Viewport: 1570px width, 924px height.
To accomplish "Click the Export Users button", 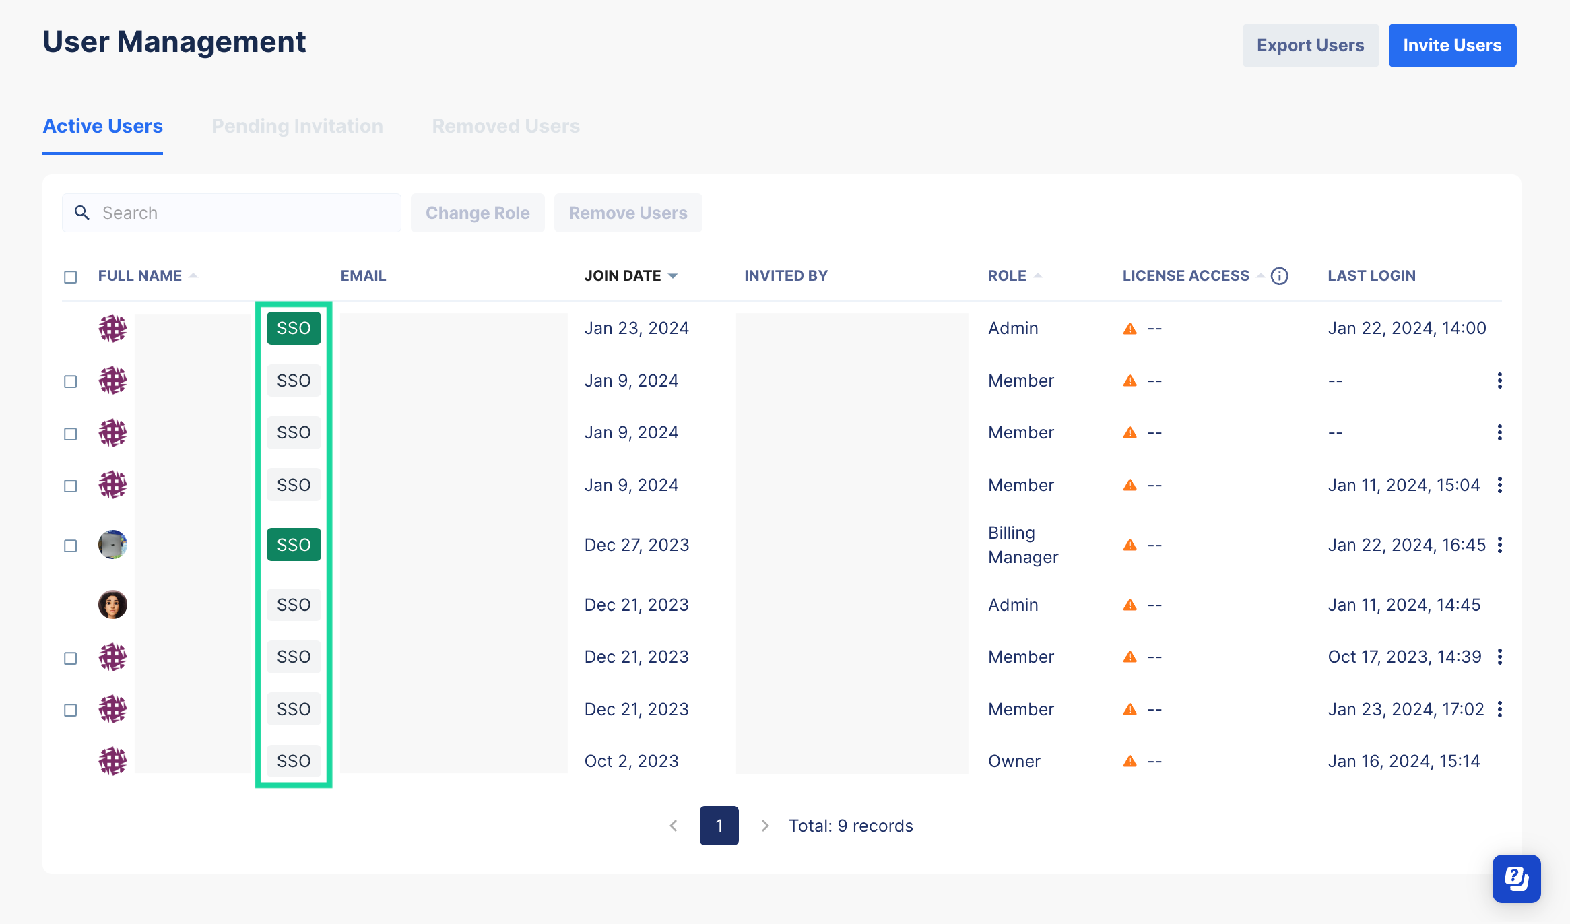I will [1310, 45].
